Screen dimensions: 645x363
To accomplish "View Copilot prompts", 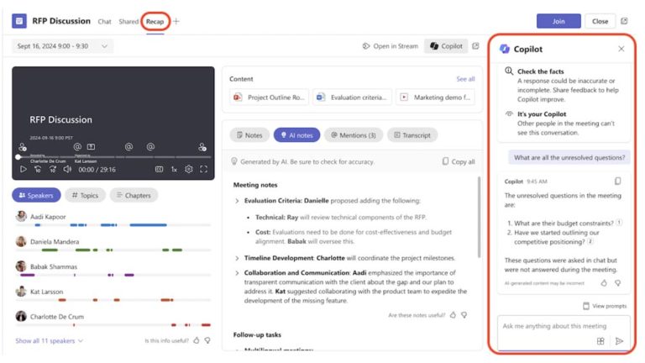I will coord(605,306).
